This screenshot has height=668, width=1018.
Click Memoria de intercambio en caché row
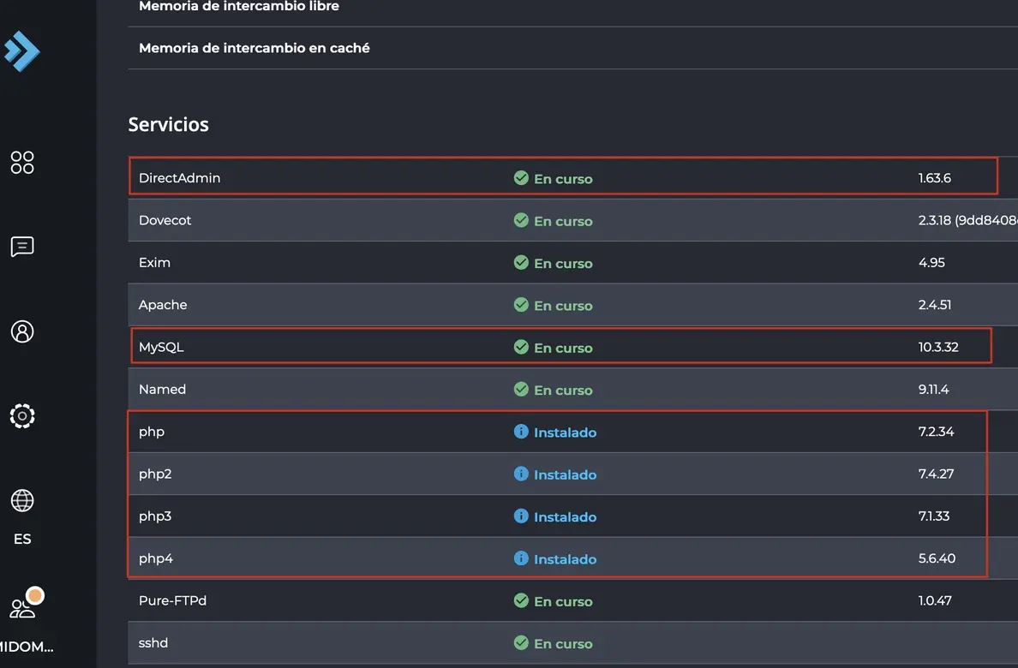click(572, 48)
